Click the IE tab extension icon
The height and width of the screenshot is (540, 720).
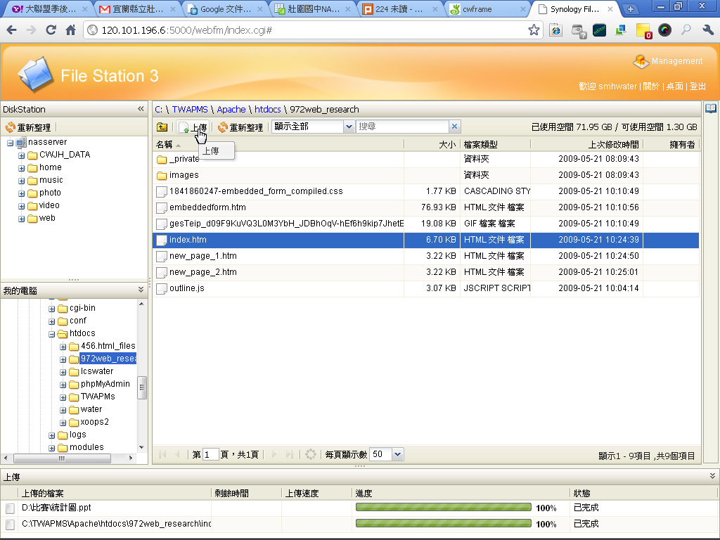tap(556, 30)
